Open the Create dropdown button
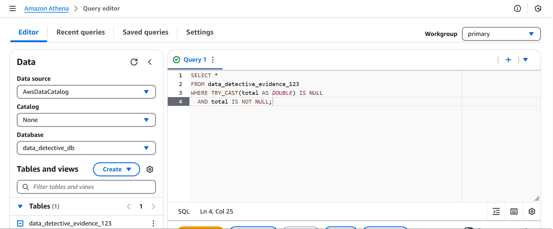553x229 pixels. 116,169
